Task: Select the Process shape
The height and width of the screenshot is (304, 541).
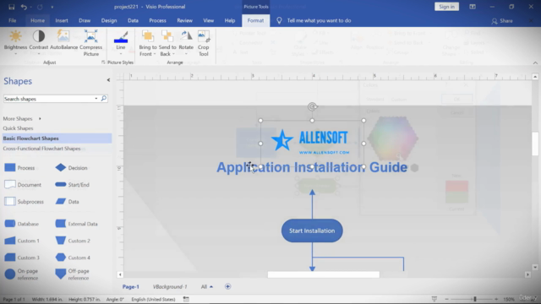Action: 19,168
